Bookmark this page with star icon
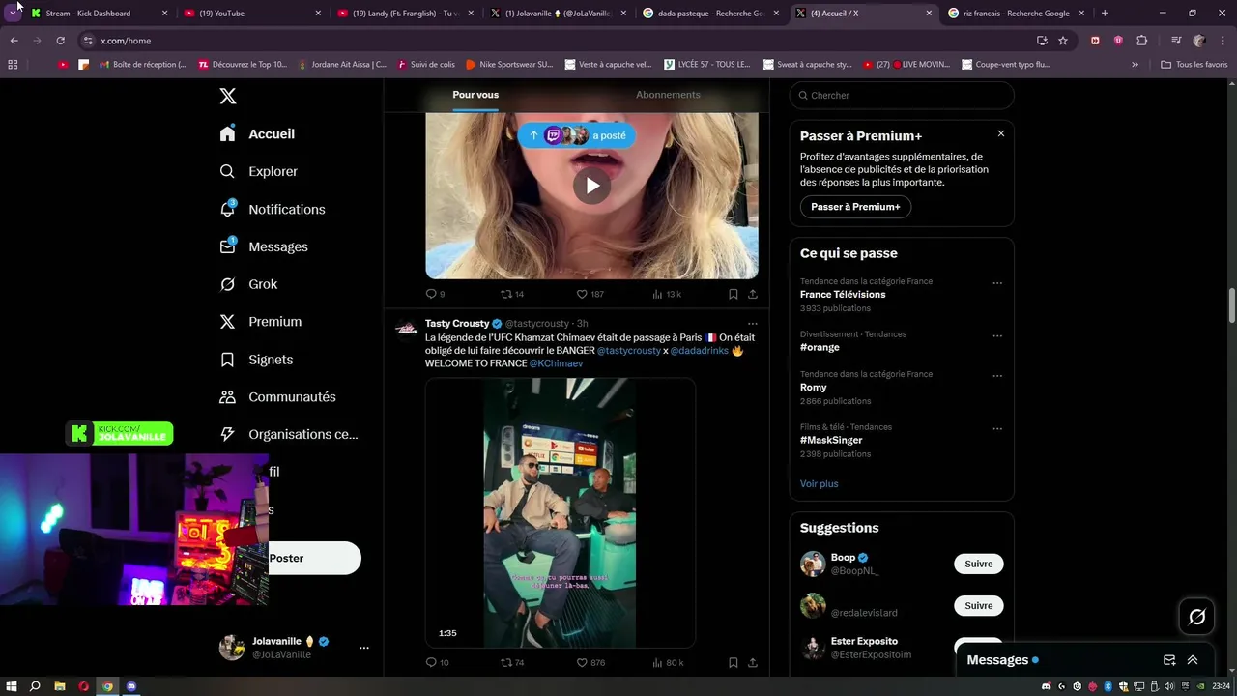Viewport: 1237px width, 696px height. [1063, 41]
